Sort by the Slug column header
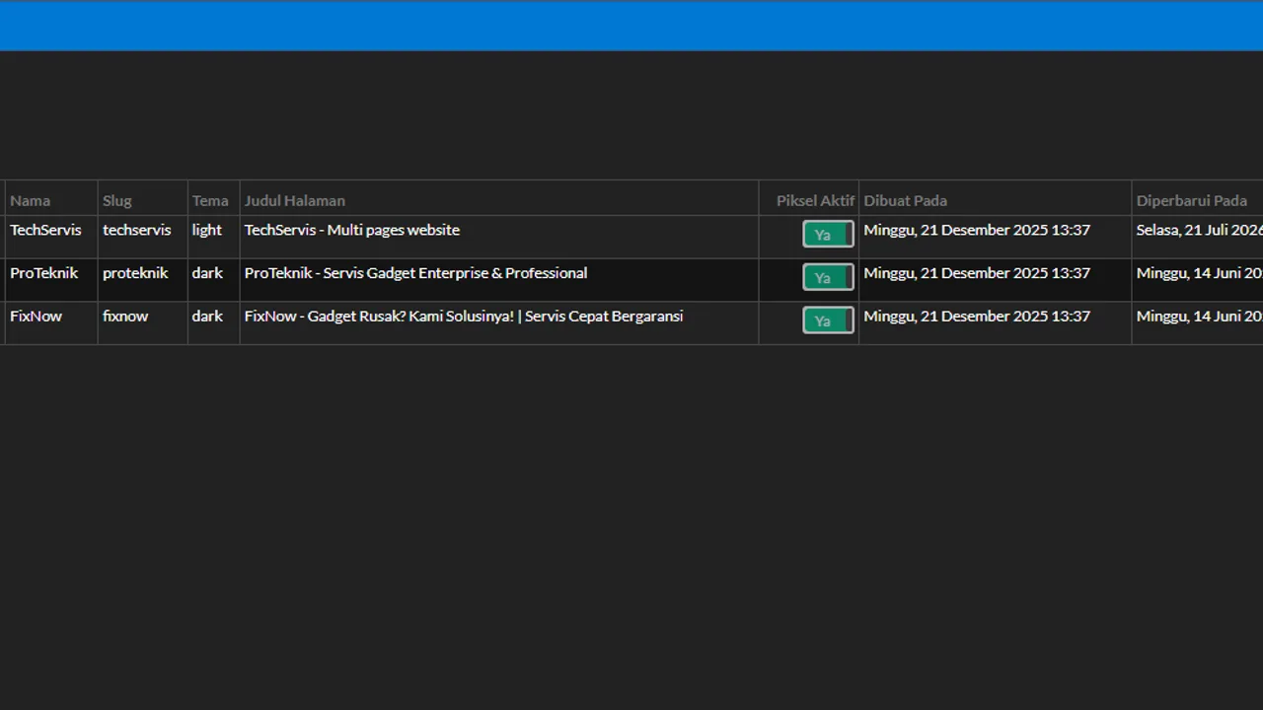 [x=143, y=199]
